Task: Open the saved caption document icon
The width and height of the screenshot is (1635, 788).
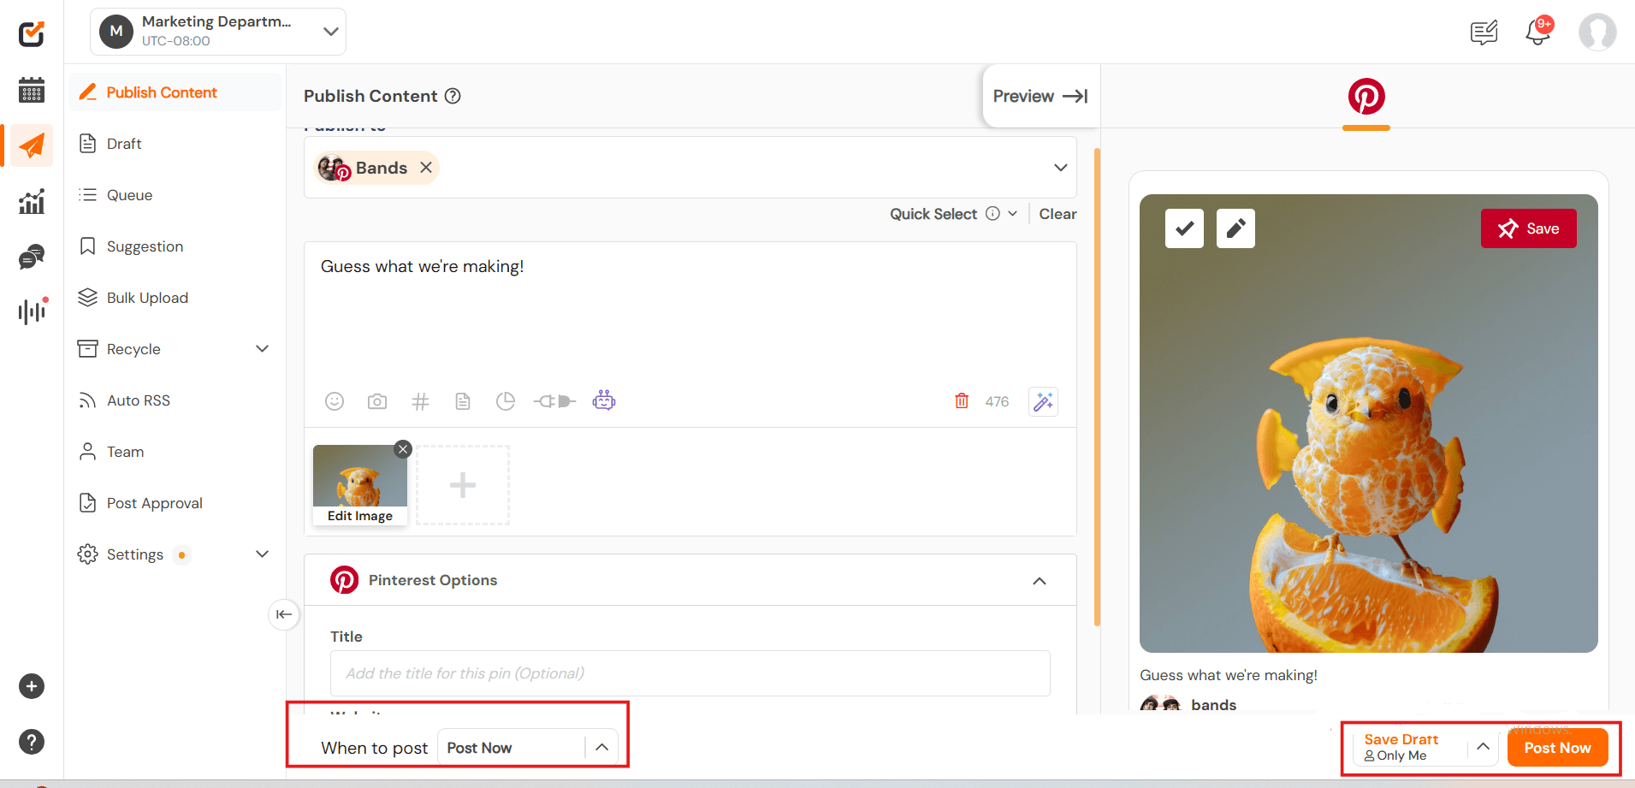Action: 463,401
